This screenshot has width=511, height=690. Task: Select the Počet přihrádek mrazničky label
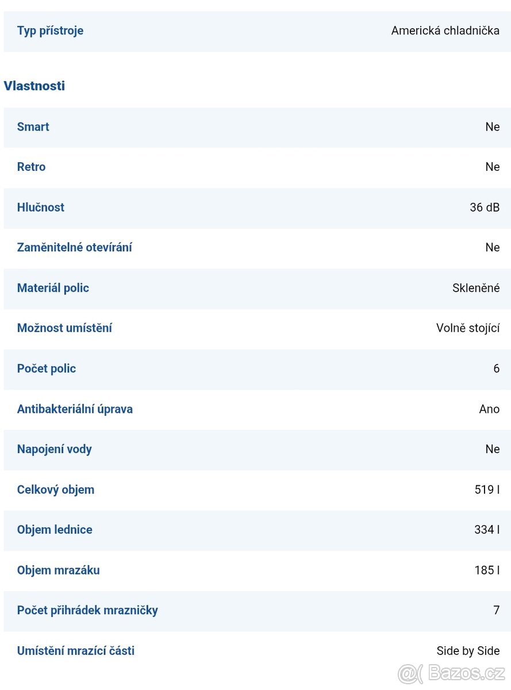tap(87, 611)
